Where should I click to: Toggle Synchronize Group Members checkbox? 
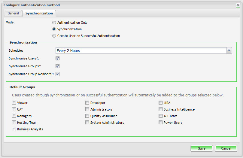[58, 74]
